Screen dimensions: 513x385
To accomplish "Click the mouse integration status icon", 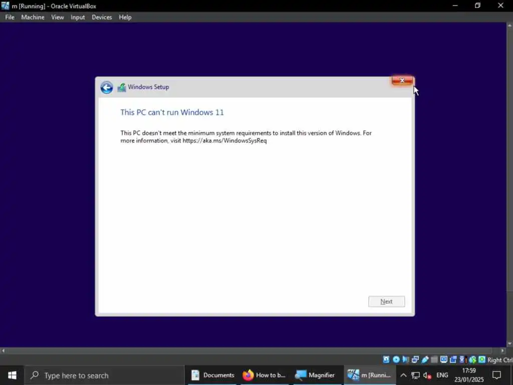I will (x=472, y=359).
